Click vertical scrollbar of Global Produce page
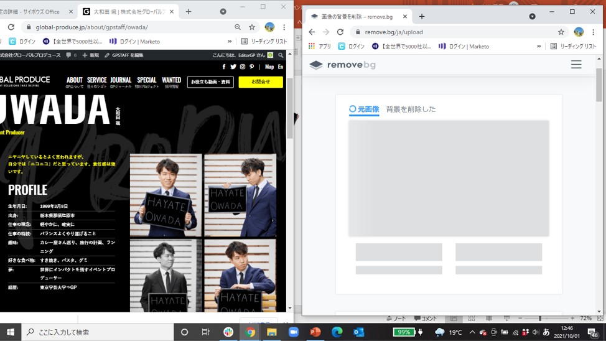This screenshot has height=341, width=606. [x=290, y=108]
